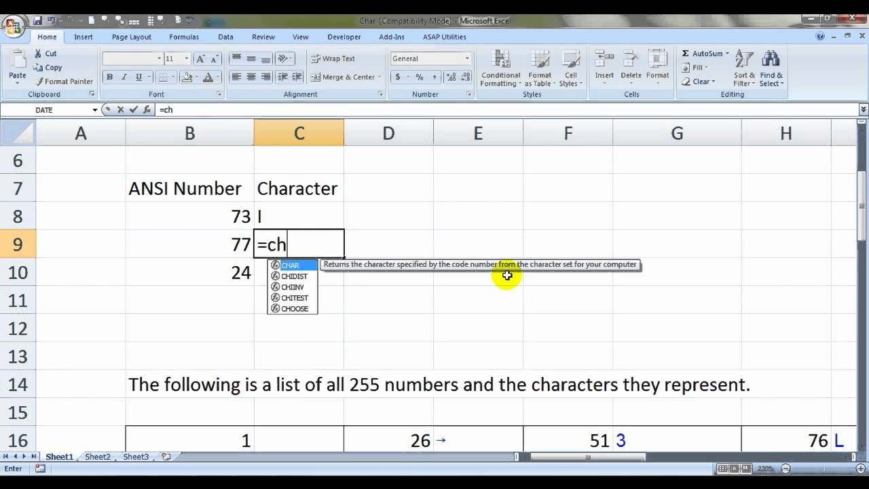869x489 pixels.
Task: Click the Orientation text-angle icon
Action: tap(284, 59)
